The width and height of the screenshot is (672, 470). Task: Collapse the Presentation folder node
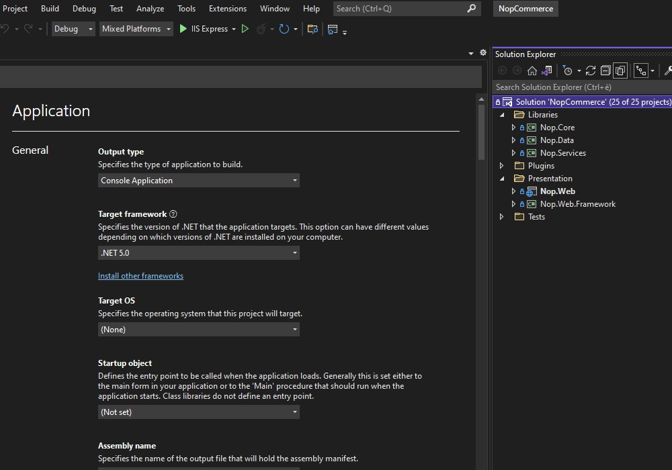[502, 179]
